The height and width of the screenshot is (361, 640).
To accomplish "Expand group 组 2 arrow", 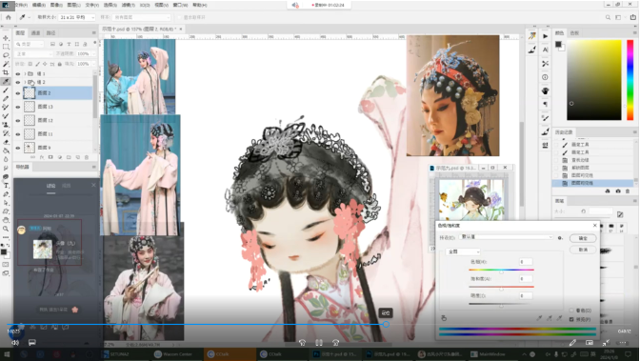I will (x=25, y=82).
